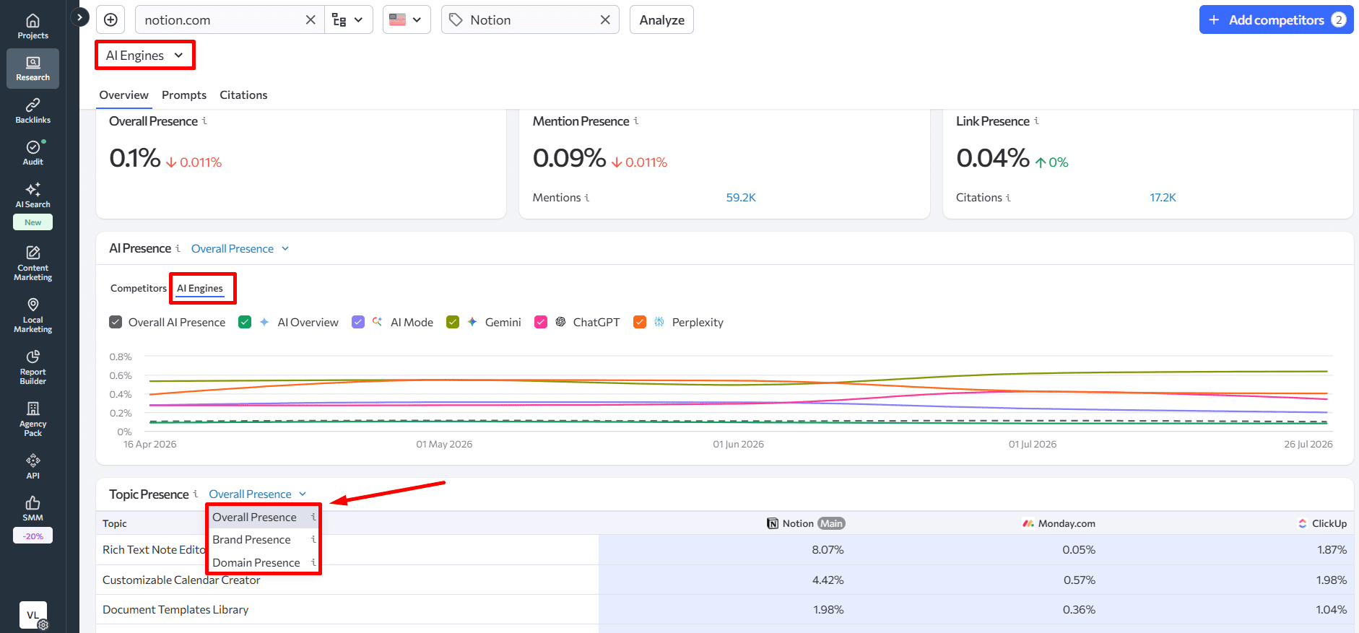Click the Monday.com column header

(1059, 523)
